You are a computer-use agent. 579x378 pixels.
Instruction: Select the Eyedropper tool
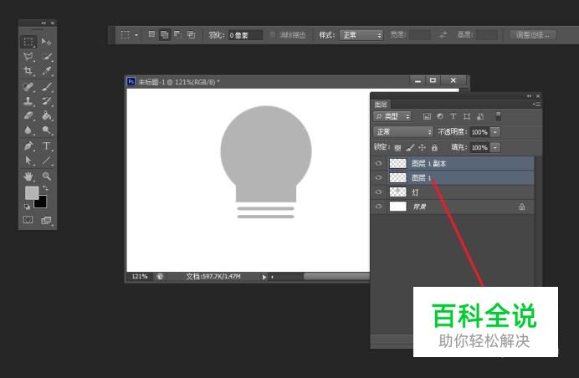[47, 71]
